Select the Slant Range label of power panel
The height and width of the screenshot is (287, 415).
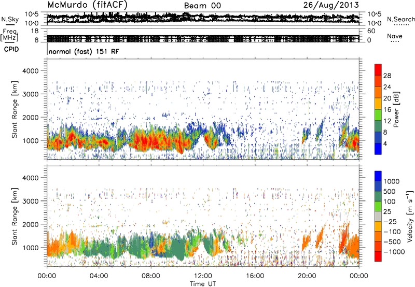[x=15, y=109]
